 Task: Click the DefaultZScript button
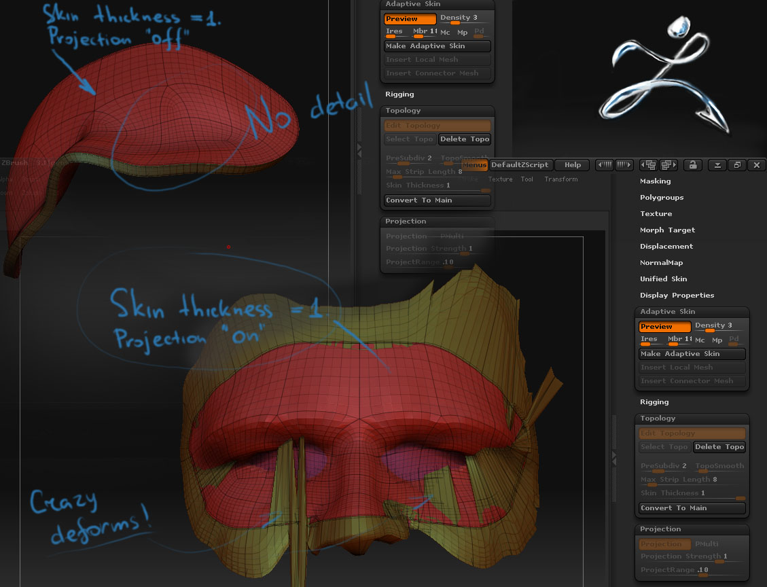(520, 165)
